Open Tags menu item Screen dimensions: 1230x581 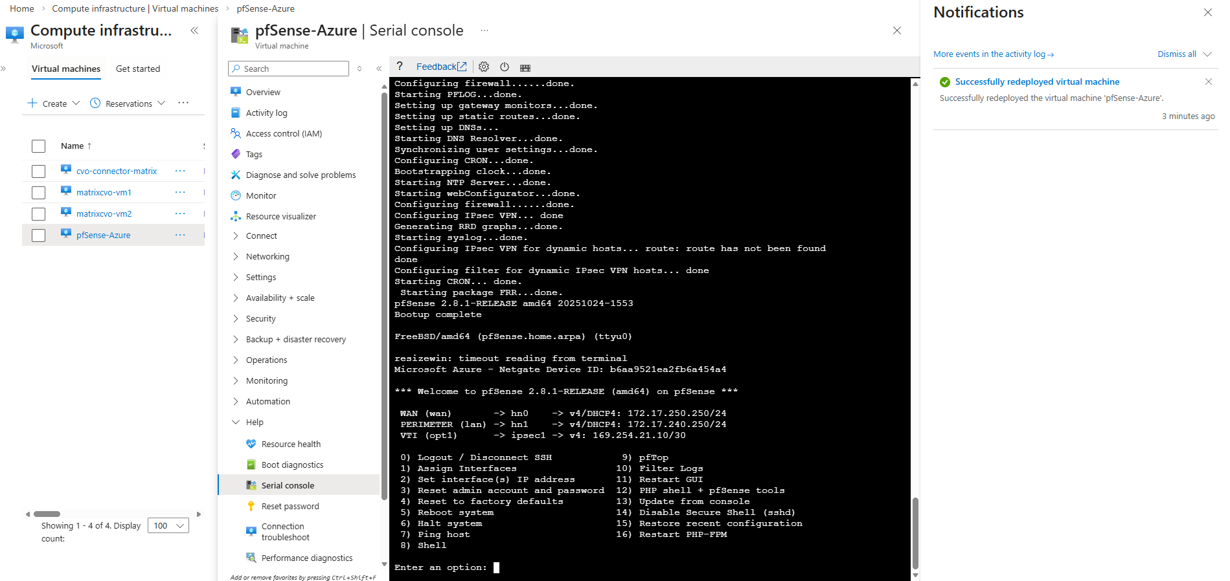254,154
